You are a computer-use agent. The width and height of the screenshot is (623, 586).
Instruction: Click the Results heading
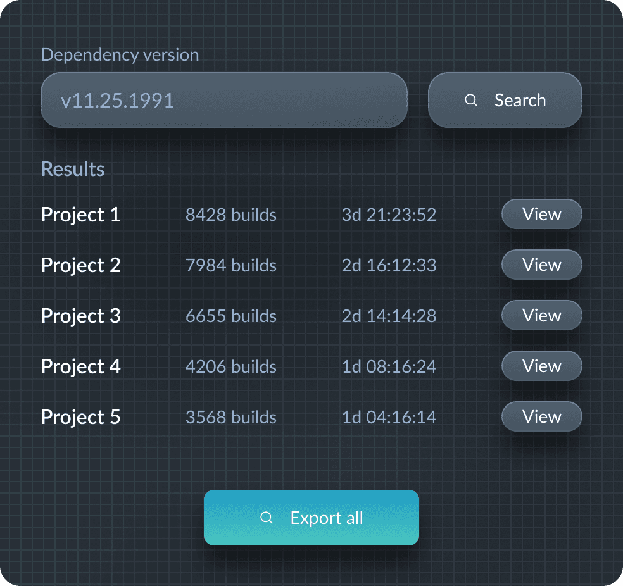click(x=72, y=169)
